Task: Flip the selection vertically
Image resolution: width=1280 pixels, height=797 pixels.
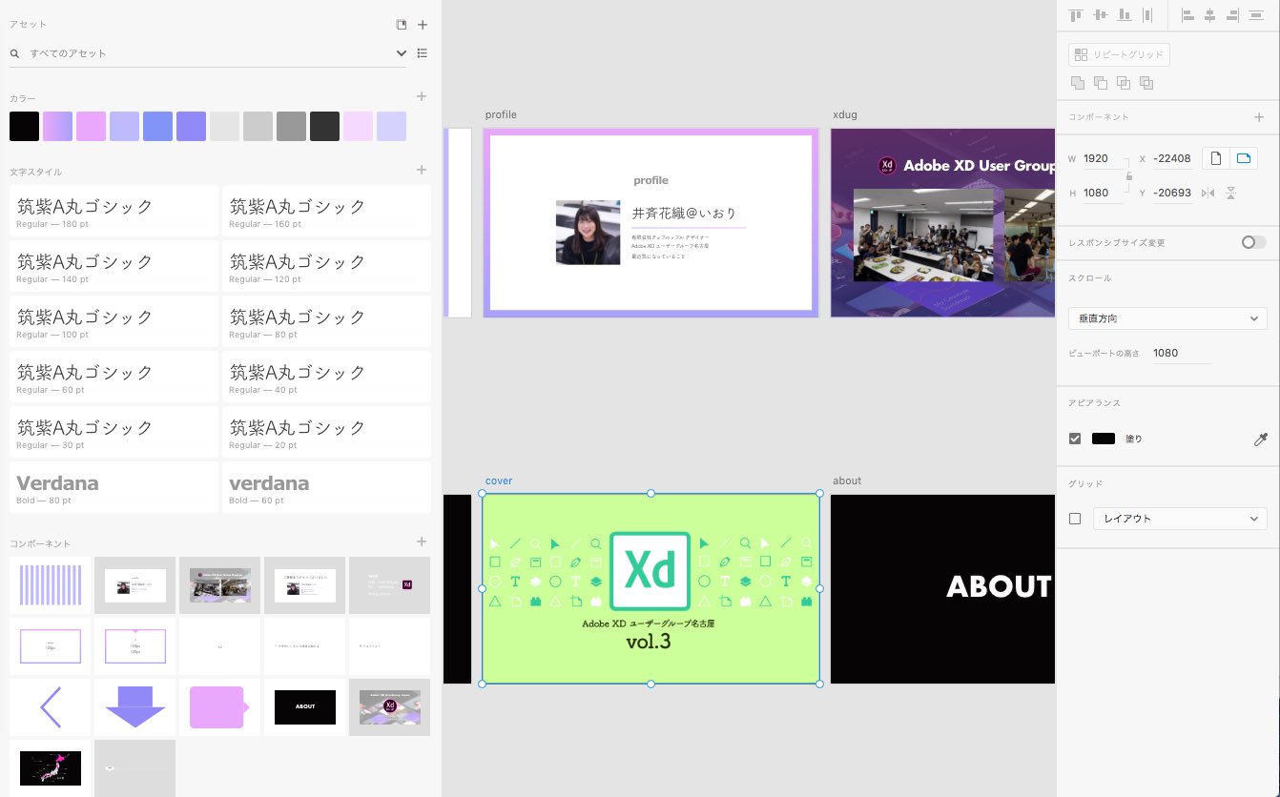Action: [x=1230, y=193]
